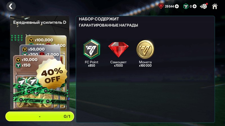
Task: Go back with the left chevron button
Action: point(11,6)
